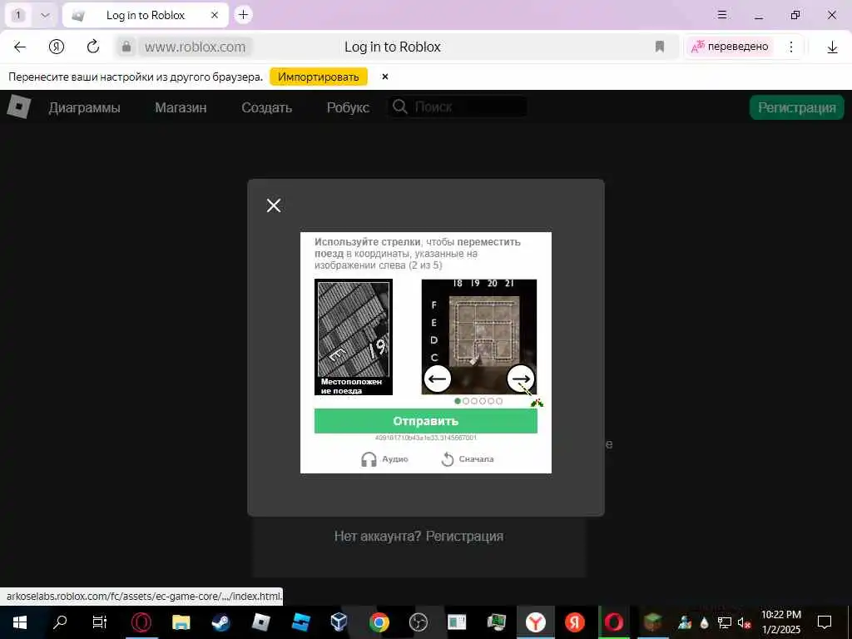The height and width of the screenshot is (639, 852).
Task: Close the verification dialog with X
Action: (273, 205)
